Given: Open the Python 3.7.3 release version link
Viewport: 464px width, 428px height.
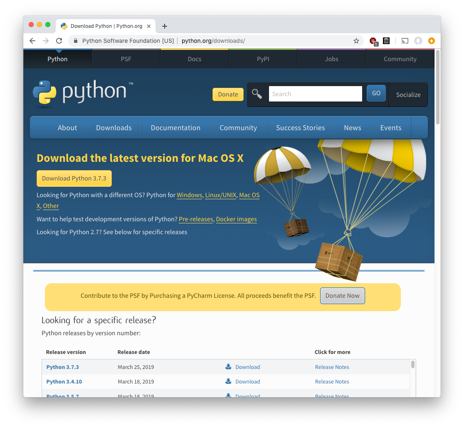Looking at the screenshot, I should pos(62,367).
